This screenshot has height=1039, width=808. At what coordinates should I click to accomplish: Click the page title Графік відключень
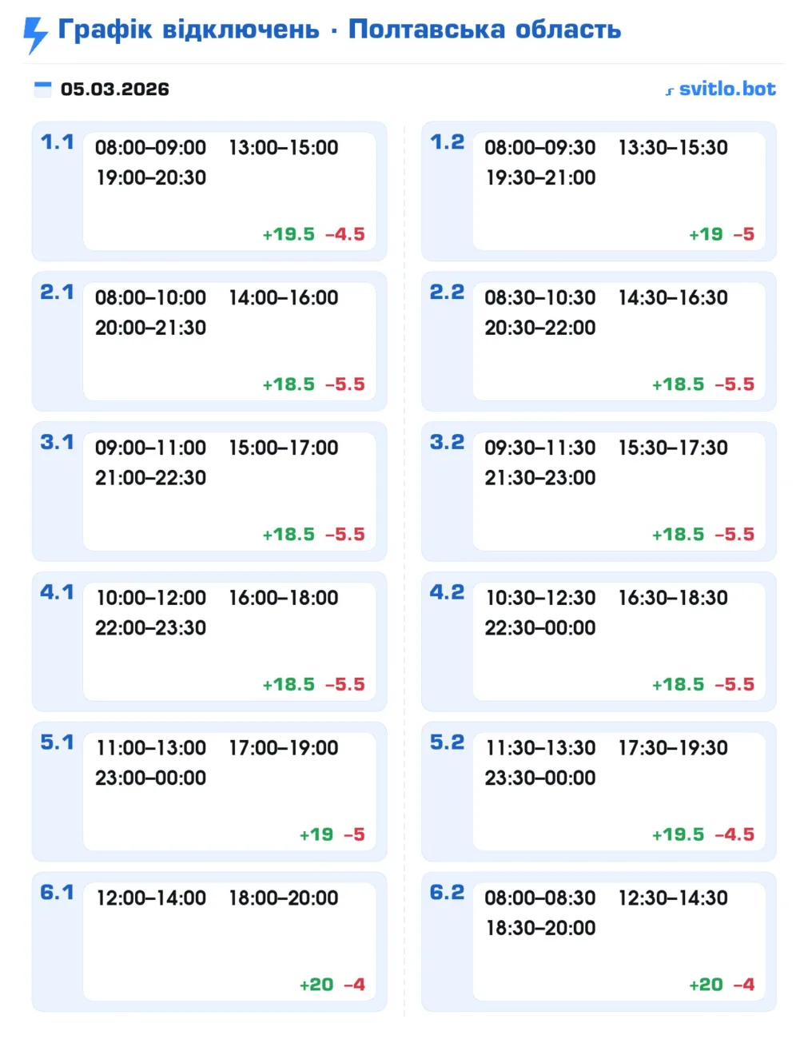pos(189,30)
